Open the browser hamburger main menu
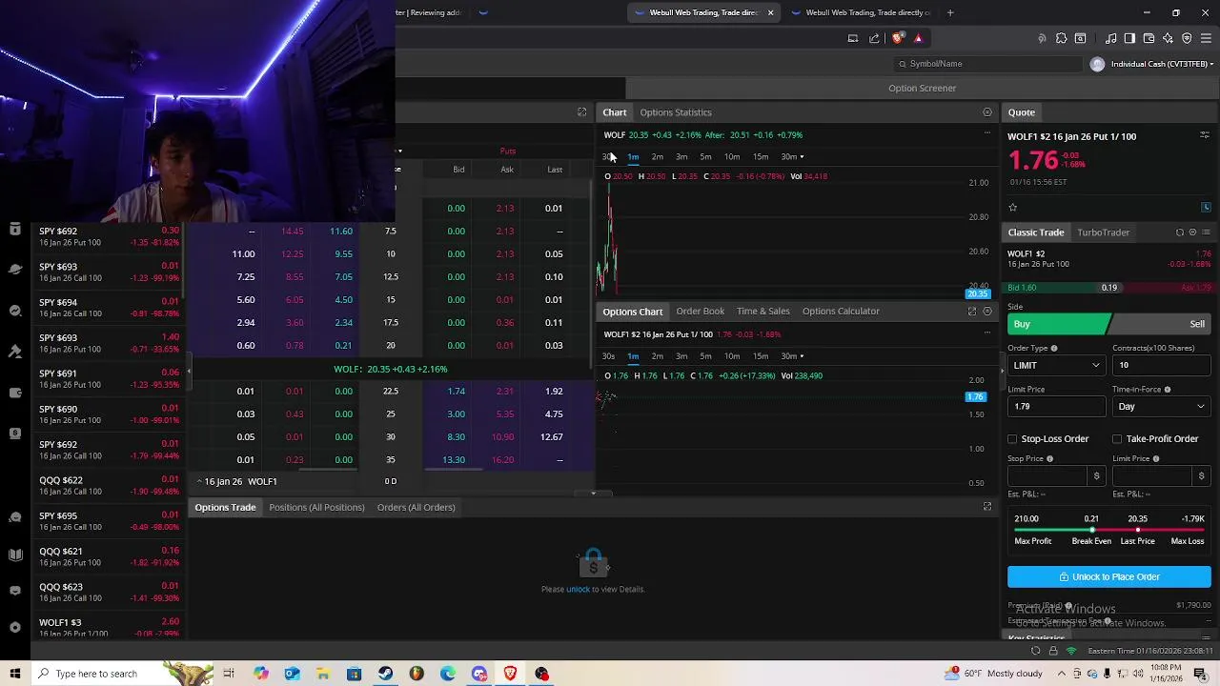The image size is (1220, 686). 1206,38
